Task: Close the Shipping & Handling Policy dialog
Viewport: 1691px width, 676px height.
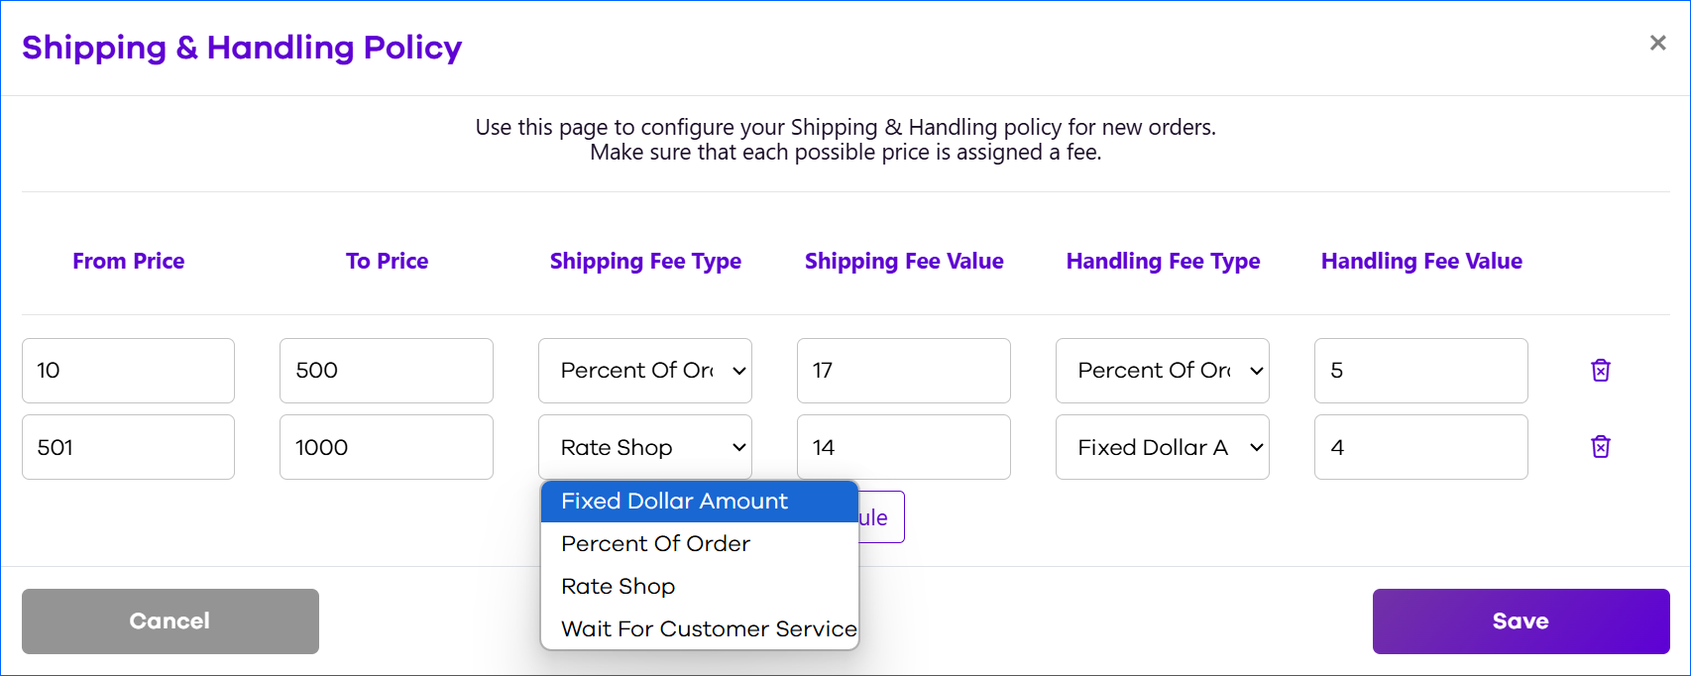Action: point(1657,43)
